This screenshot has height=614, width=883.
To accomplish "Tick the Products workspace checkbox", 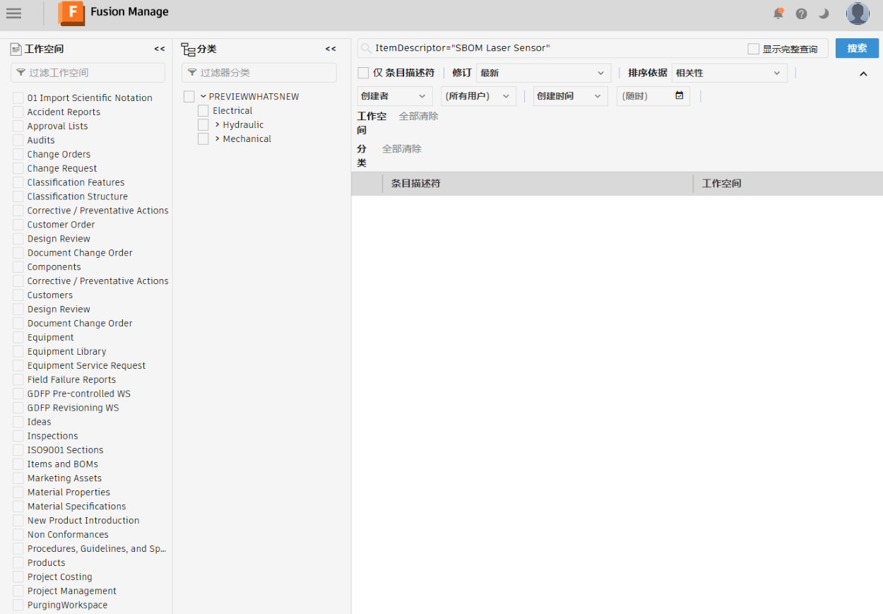I will [x=18, y=563].
